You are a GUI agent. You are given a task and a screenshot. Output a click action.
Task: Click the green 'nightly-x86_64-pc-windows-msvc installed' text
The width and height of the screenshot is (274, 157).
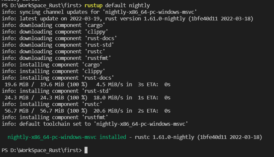click(x=67, y=137)
